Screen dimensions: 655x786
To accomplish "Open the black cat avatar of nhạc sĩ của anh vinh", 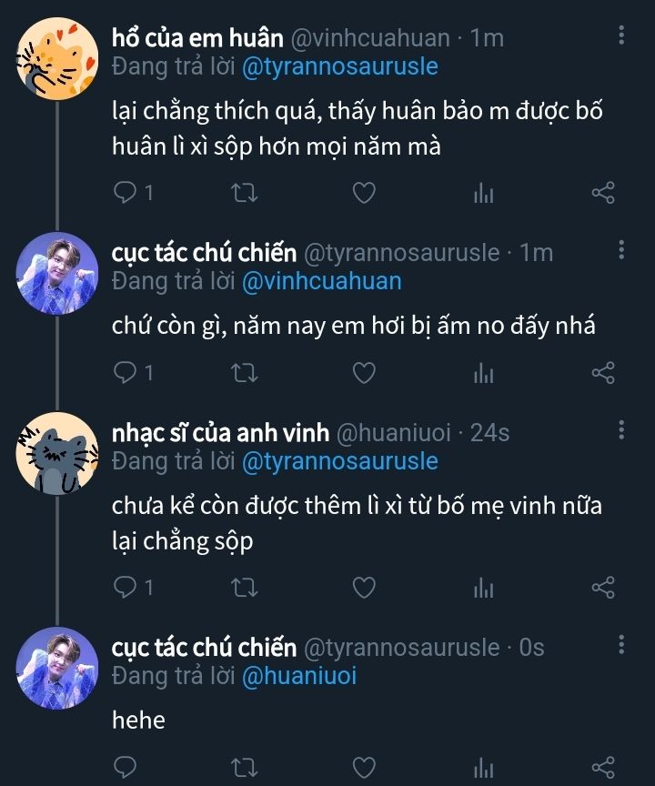I will 57,452.
